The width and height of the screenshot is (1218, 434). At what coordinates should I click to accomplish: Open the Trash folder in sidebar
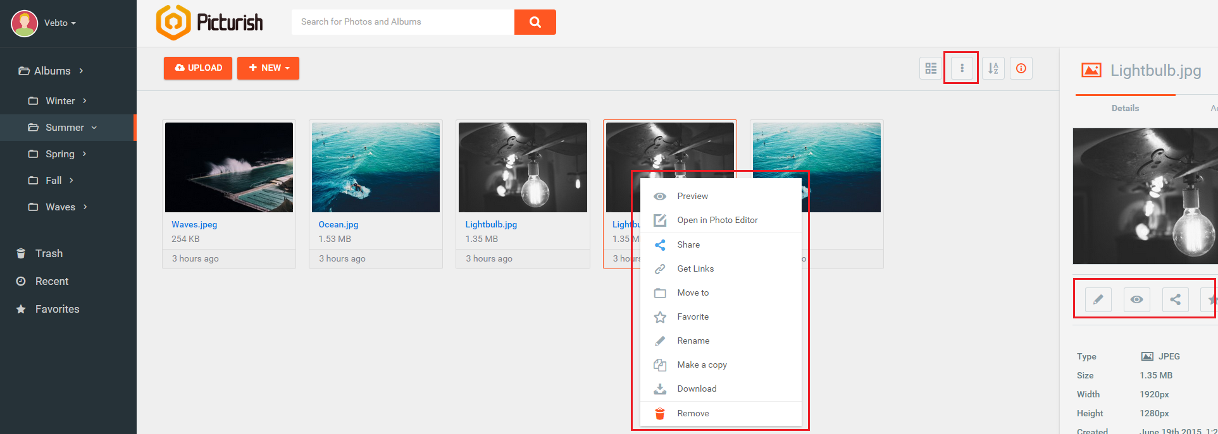pyautogui.click(x=49, y=253)
